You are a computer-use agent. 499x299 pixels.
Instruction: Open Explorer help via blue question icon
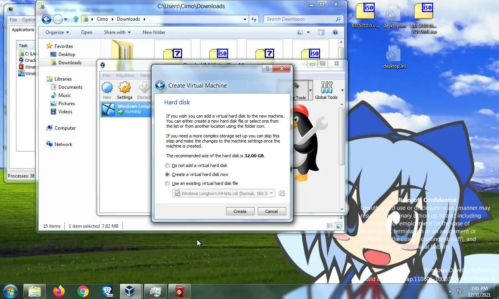click(335, 32)
